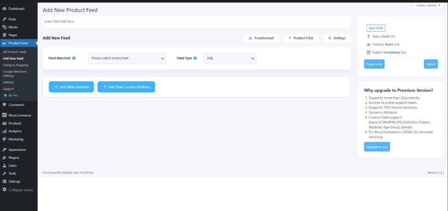Image resolution: width=448 pixels, height=211 pixels.
Task: Click the WooCommerce icon in sidebar
Action: [x=4, y=115]
